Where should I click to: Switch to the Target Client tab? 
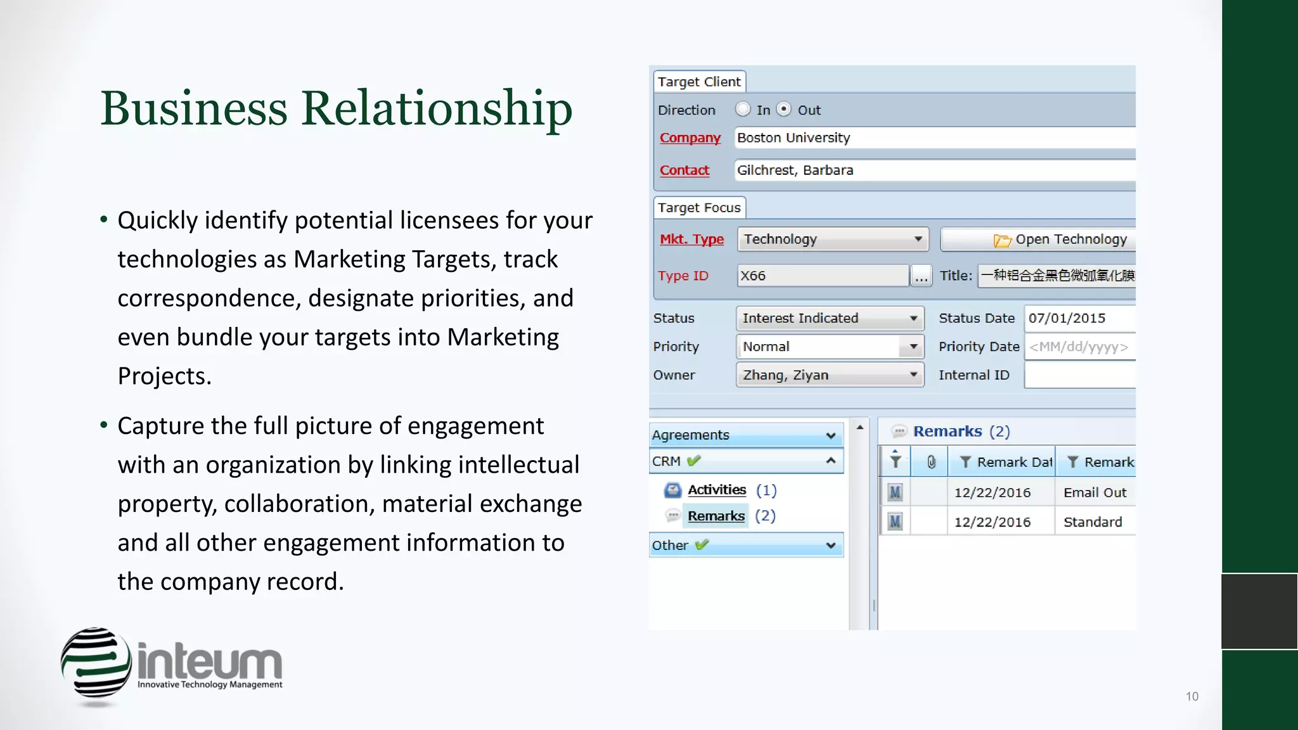[699, 82]
